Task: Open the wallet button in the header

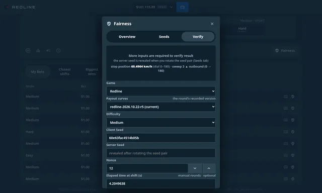Action: point(182,7)
